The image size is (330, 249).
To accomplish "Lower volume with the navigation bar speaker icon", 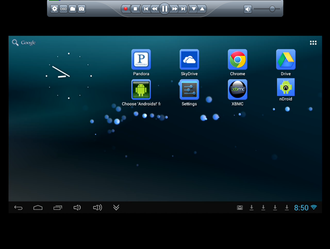I will [77, 208].
